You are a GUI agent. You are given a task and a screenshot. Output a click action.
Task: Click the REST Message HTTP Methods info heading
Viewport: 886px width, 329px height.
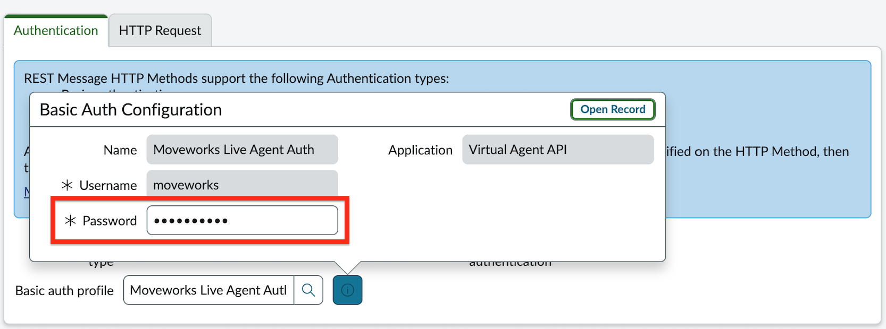(x=237, y=79)
